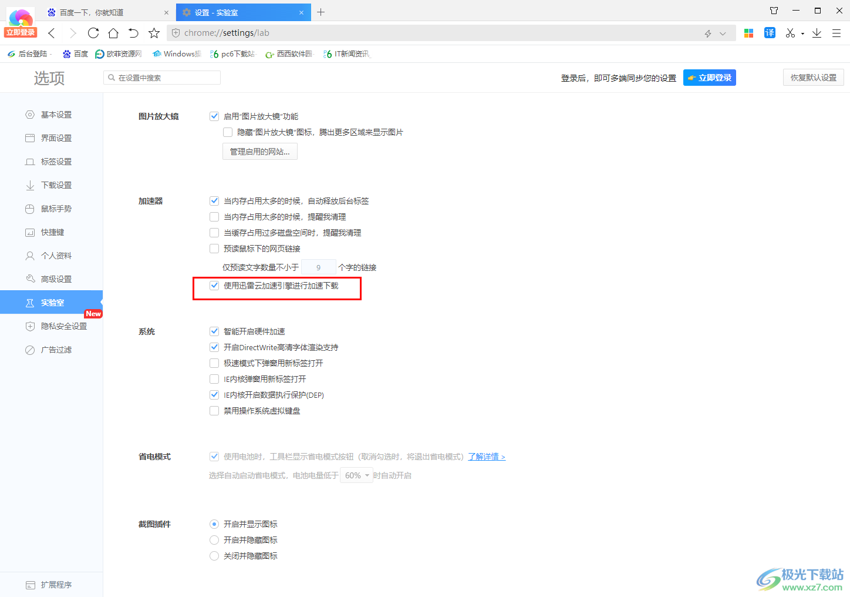This screenshot has height=597, width=850.
Task: Close the 百度一下 tab
Action: [166, 12]
